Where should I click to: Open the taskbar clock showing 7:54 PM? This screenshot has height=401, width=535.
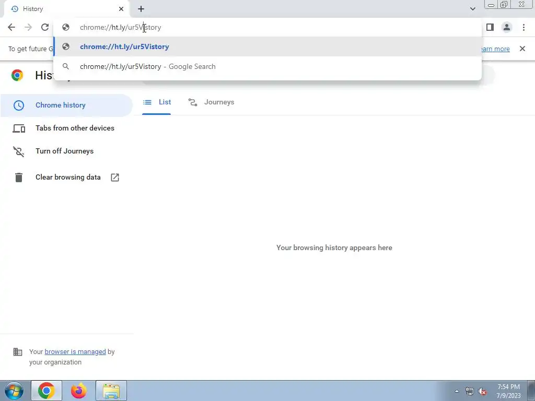[508, 391]
